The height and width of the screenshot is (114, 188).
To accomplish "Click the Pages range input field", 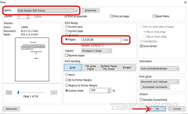I will [x=101, y=40].
